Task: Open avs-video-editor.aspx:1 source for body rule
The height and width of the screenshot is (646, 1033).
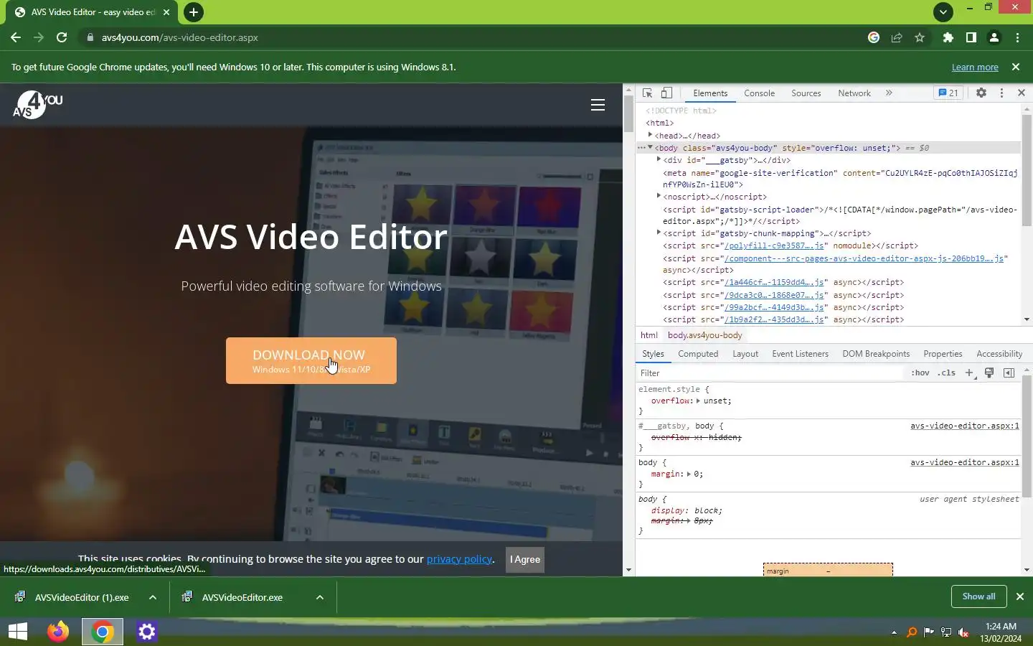Action: point(965,463)
